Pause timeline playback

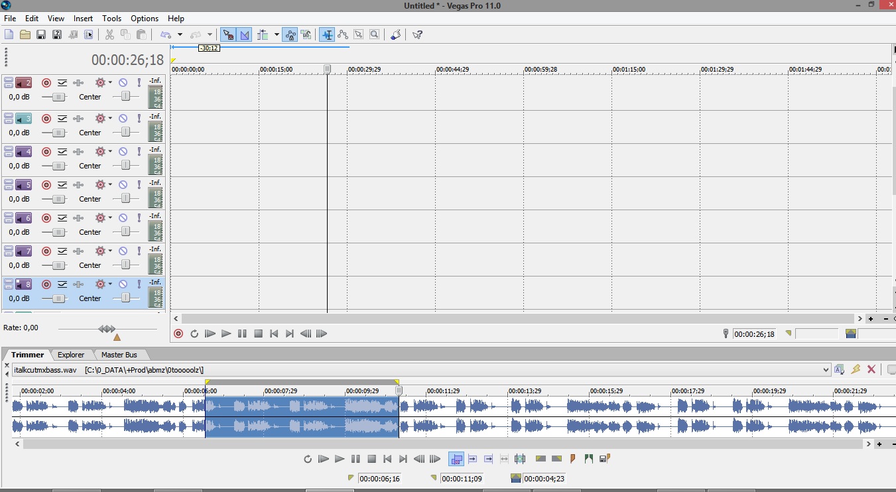point(242,334)
